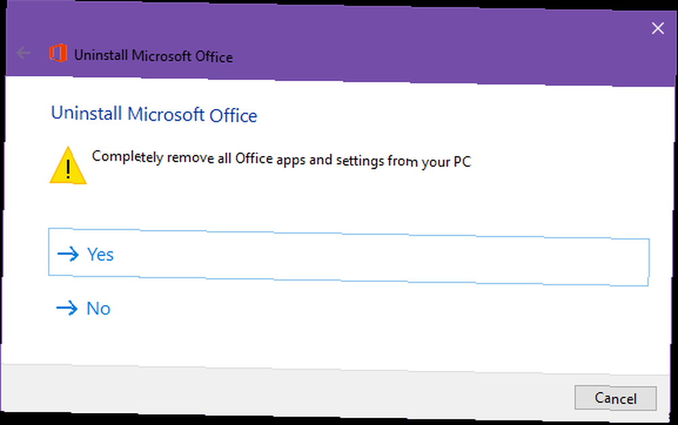678x425 pixels.
Task: Close the uninstall dialog with X
Action: (657, 28)
